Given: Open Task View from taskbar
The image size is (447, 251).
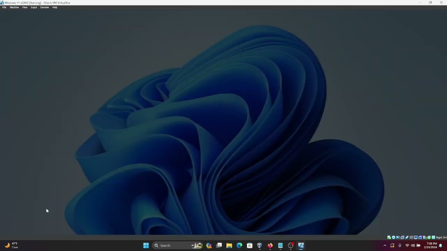Looking at the screenshot, I should [219, 245].
